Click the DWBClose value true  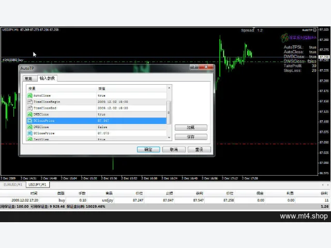pos(101,115)
